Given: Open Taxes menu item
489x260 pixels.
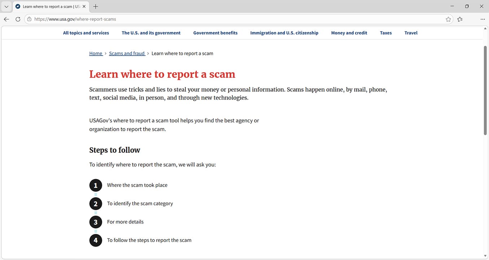Looking at the screenshot, I should (x=386, y=33).
